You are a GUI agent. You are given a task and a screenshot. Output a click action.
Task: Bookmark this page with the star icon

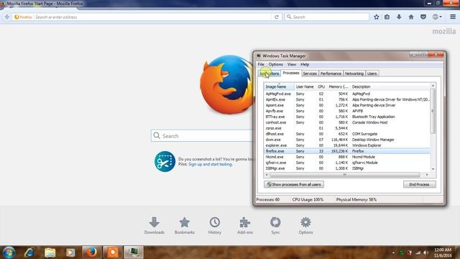(x=377, y=17)
